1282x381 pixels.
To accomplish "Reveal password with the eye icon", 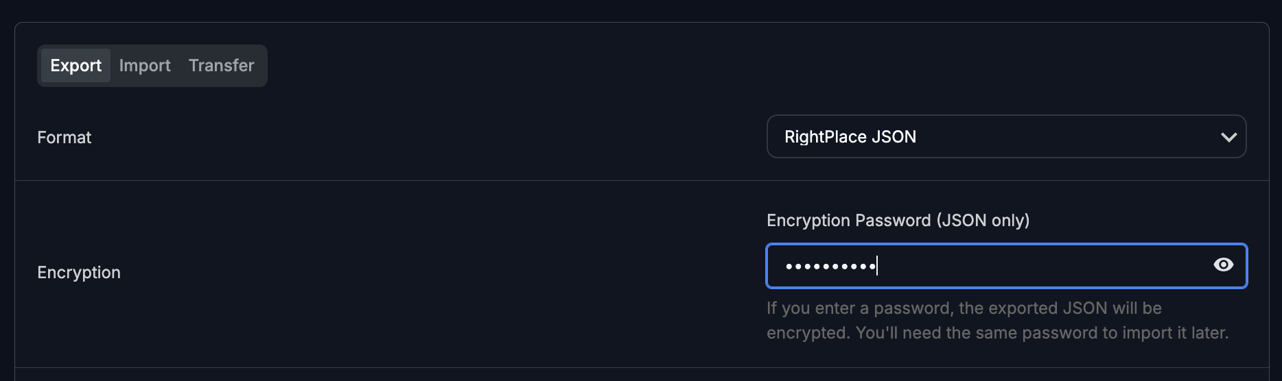I will [x=1223, y=265].
